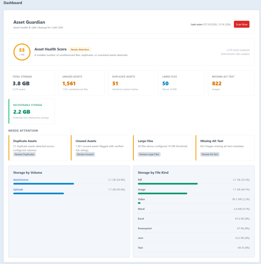Click the Powerpoint file kind label
Viewport: 261px width, 264px height.
[145, 228]
